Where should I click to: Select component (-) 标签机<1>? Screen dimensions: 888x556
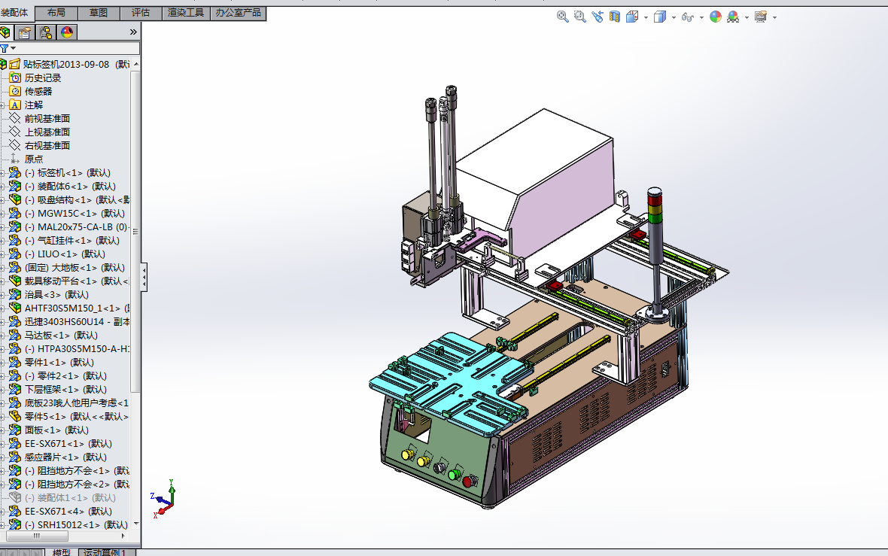(x=68, y=173)
